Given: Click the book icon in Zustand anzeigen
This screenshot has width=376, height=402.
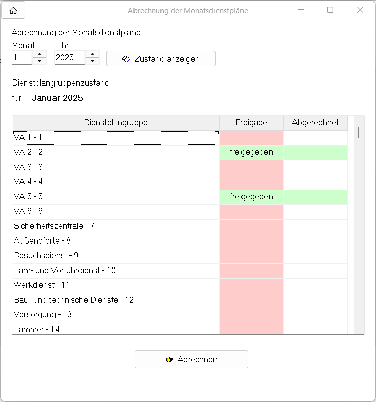Looking at the screenshot, I should 126,59.
